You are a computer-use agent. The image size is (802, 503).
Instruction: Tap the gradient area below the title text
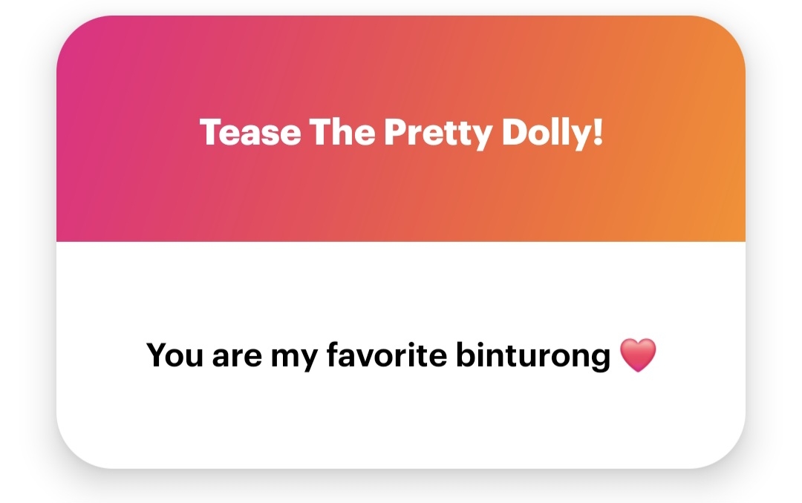401,200
